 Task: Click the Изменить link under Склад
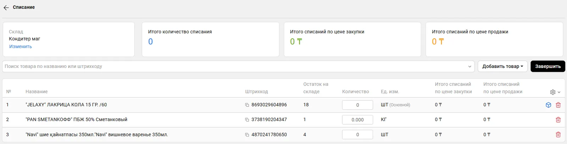pos(21,47)
